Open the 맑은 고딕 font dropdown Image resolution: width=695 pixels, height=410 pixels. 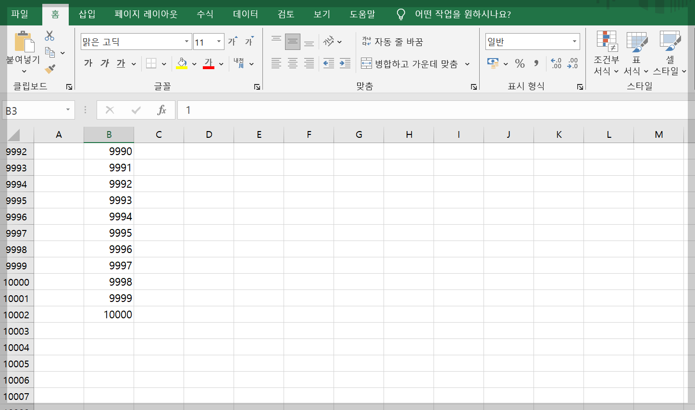[186, 42]
